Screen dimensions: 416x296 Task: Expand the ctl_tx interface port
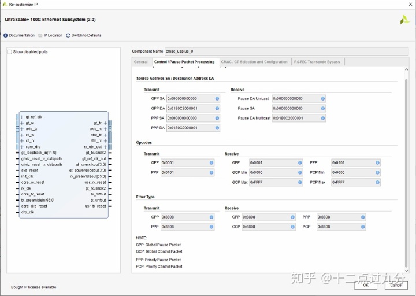22,135
